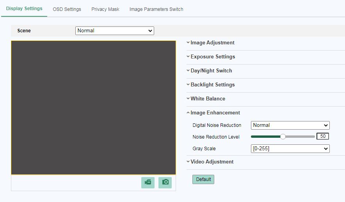Select the Display Settings tab
The image size is (345, 202).
pos(24,9)
